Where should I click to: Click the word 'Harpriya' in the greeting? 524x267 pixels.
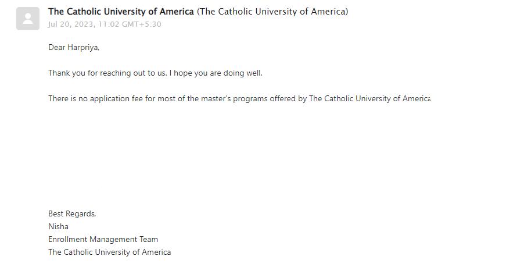coord(83,48)
